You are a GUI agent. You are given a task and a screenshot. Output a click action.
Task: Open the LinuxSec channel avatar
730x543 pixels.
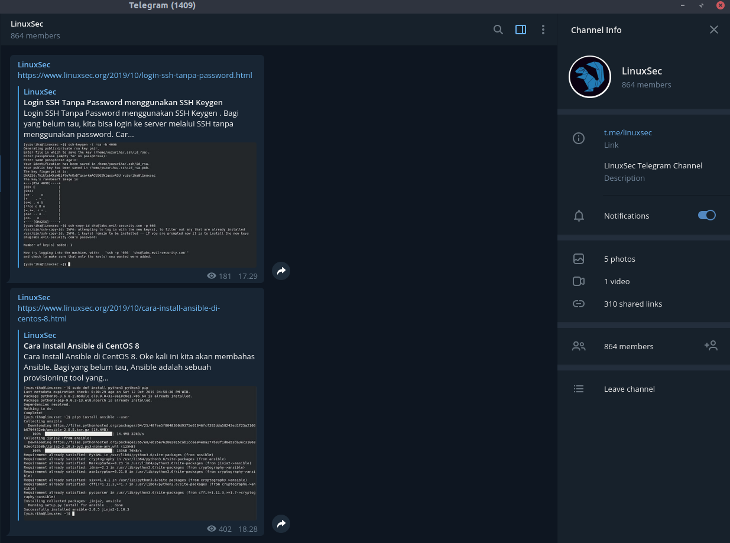589,77
